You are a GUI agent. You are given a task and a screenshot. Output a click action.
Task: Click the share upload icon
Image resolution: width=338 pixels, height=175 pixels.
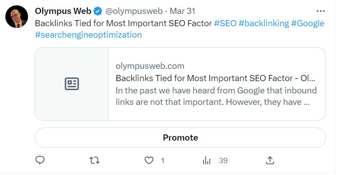click(270, 160)
